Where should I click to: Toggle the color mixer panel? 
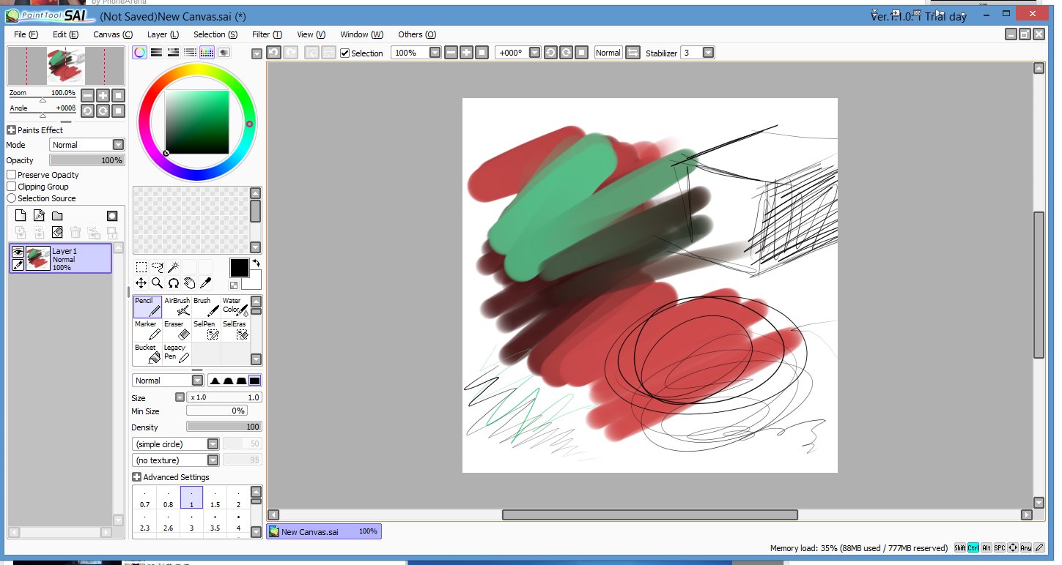pos(190,53)
